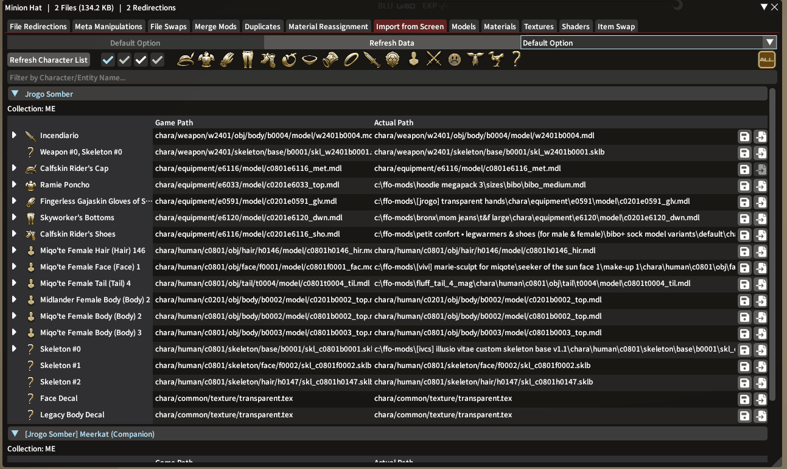The height and width of the screenshot is (469, 787).
Task: Toggle the crossed swords weapon filter icon
Action: 434,60
